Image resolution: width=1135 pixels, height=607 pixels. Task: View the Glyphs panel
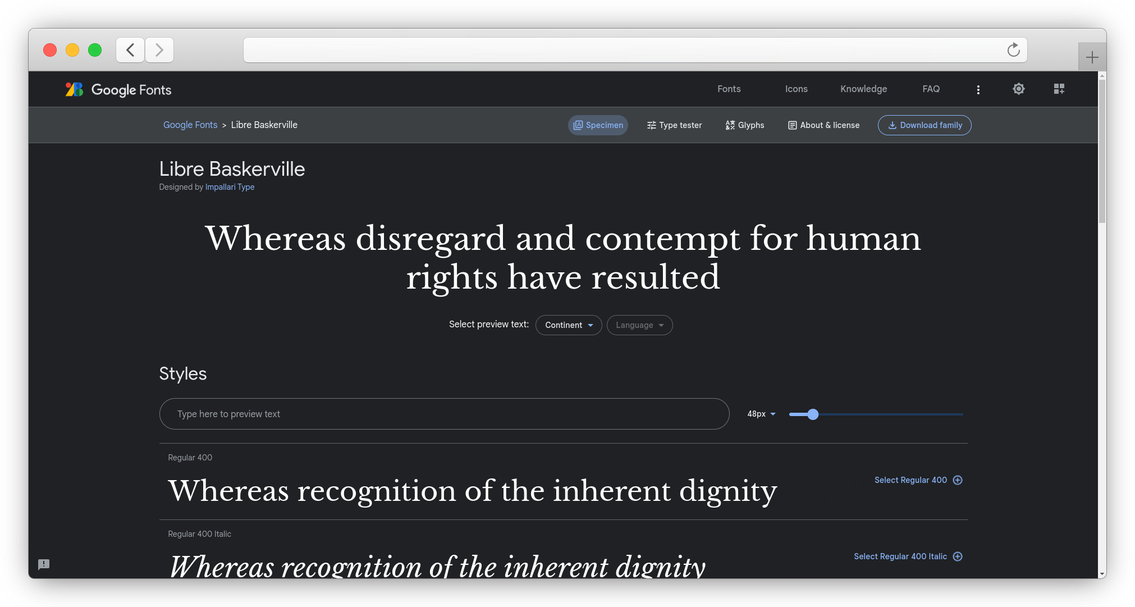click(745, 125)
